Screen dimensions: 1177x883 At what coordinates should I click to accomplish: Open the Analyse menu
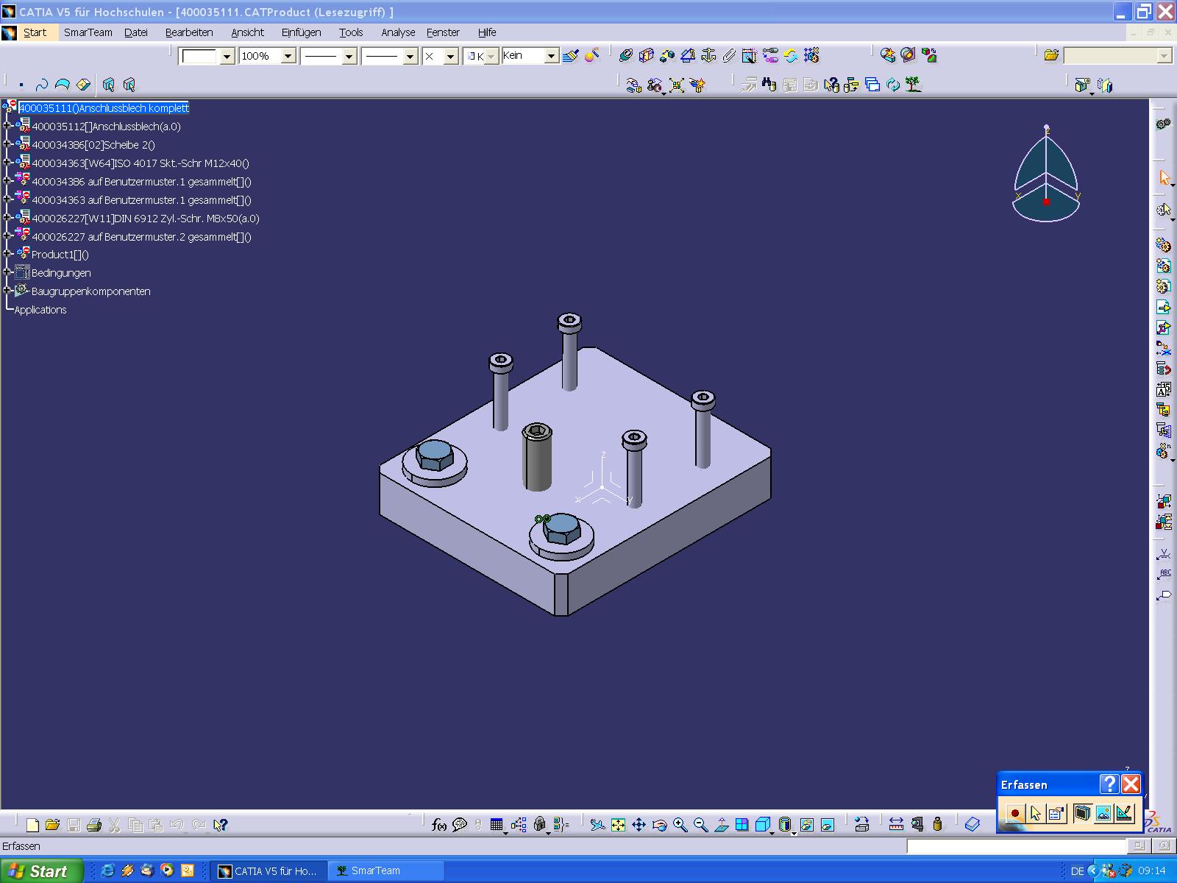(x=398, y=32)
